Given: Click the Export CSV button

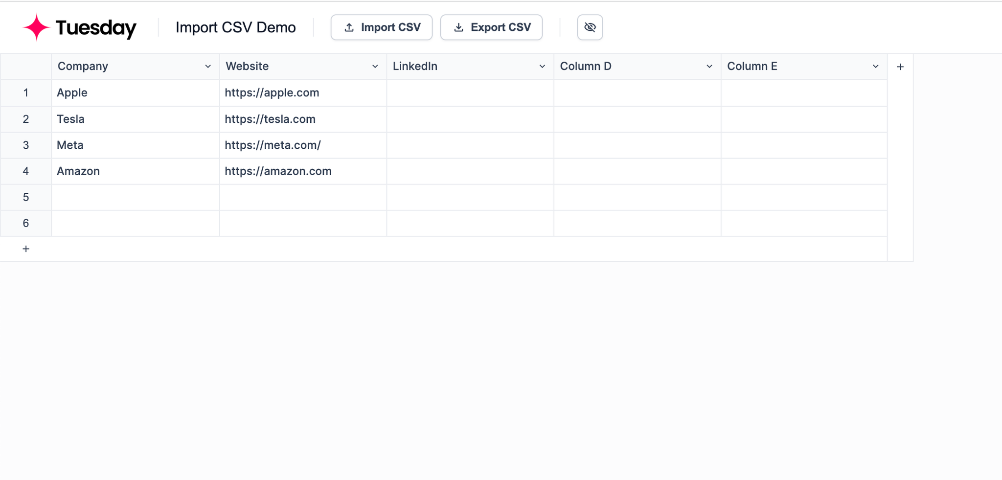Looking at the screenshot, I should (x=491, y=27).
